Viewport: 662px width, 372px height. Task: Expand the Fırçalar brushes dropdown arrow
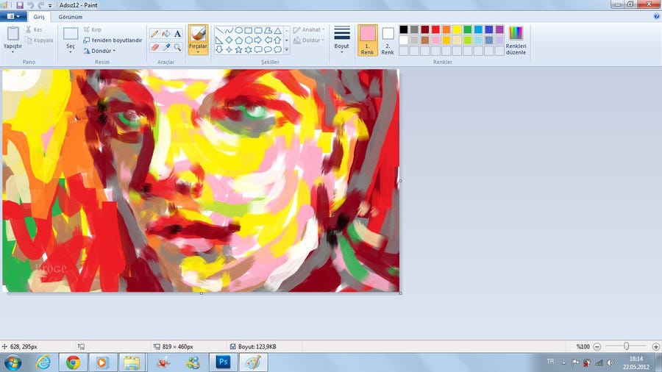click(x=198, y=52)
